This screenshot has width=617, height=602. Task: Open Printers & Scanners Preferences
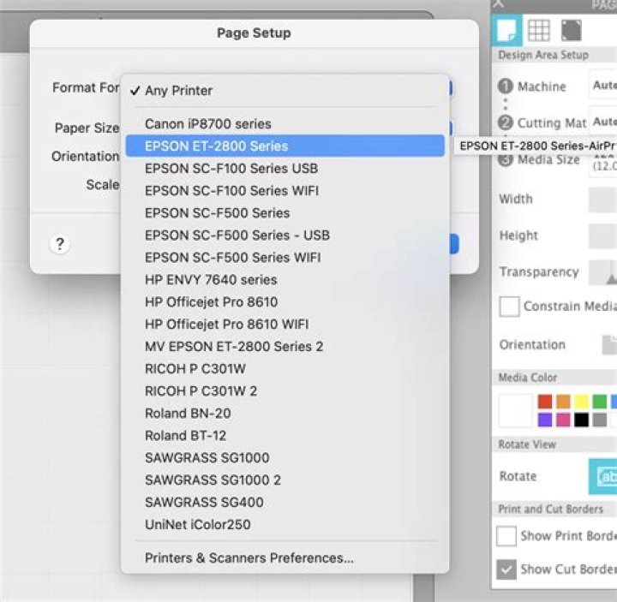point(285,558)
